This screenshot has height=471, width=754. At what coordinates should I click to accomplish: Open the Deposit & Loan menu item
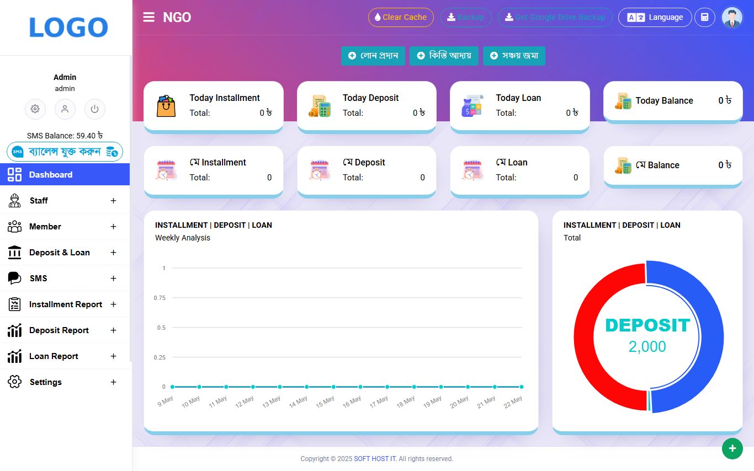pos(65,253)
